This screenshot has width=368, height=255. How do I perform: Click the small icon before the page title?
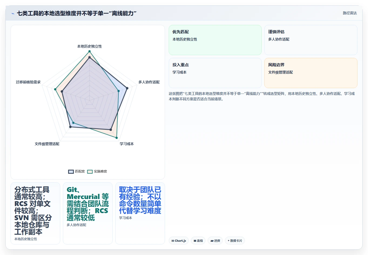[x=13, y=13]
